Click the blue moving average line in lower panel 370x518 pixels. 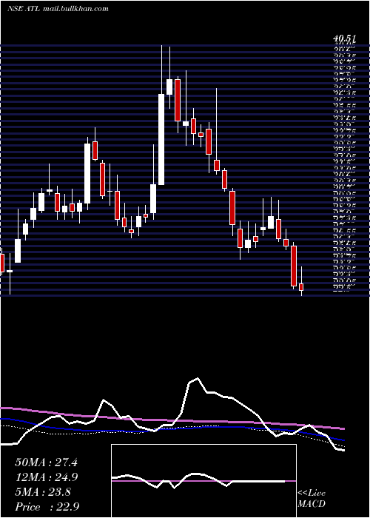[x=172, y=428]
